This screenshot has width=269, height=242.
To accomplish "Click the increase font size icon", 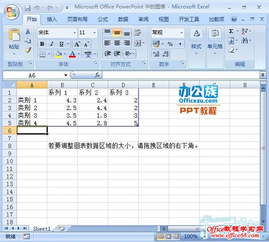I will point(77,44).
